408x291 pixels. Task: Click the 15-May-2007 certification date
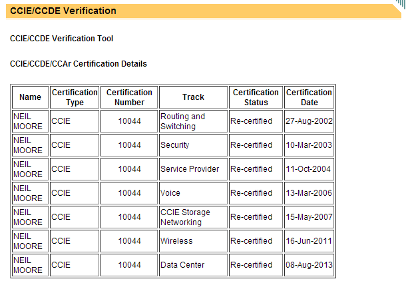coord(309,217)
